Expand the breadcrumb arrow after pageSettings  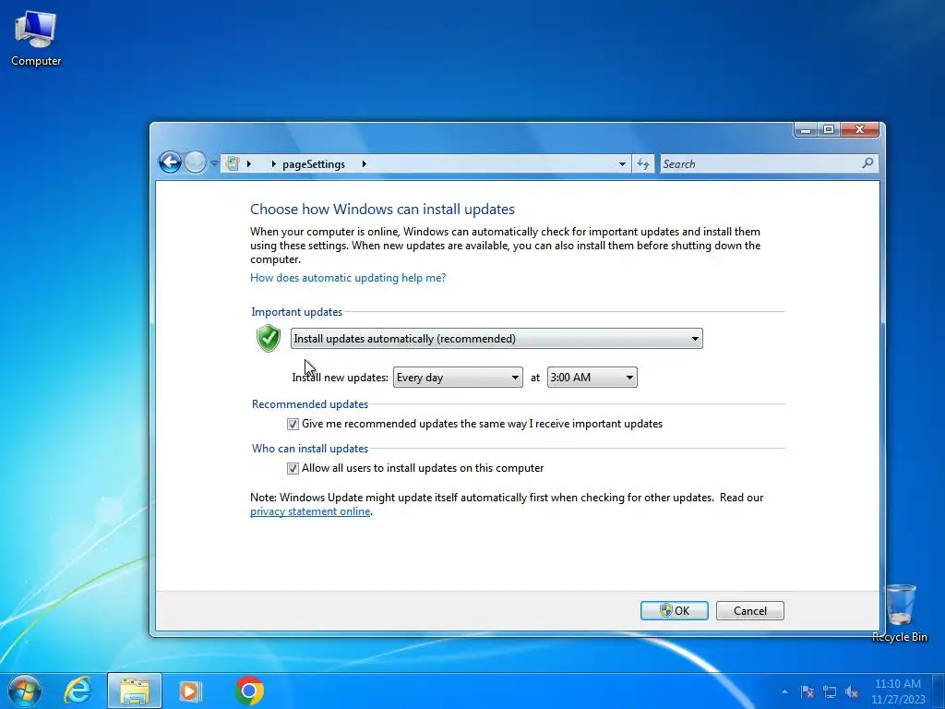tap(364, 164)
